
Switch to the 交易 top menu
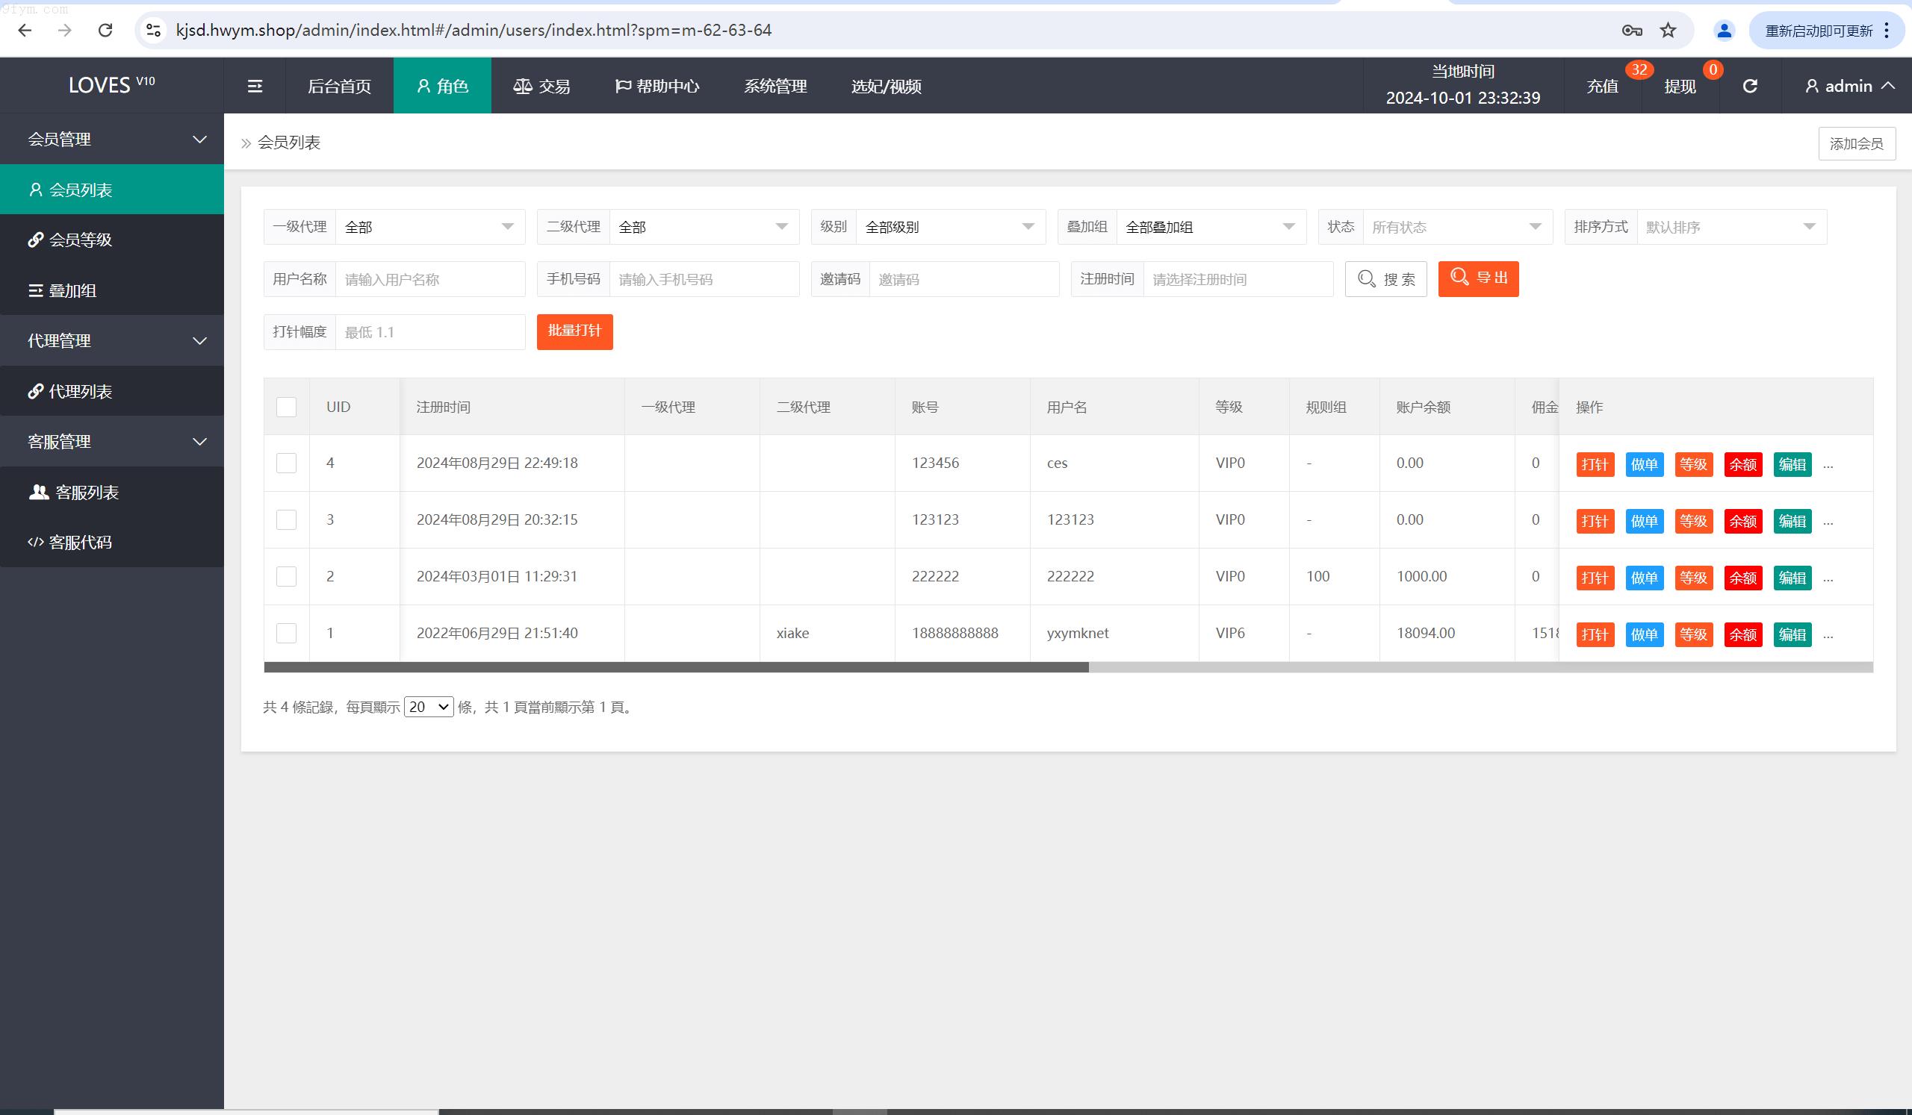(541, 87)
